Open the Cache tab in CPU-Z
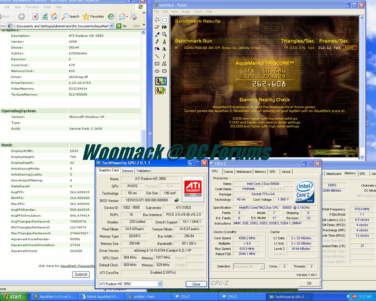 click(228, 172)
